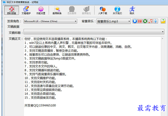Click the line '8，支持文稿循环朗读功能。'
Image resolution: width=168 pixels, height=116 pixels.
tap(43, 70)
